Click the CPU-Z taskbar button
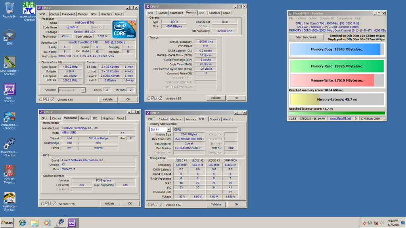Image resolution: width=406 pixels, height=228 pixels. (72, 222)
